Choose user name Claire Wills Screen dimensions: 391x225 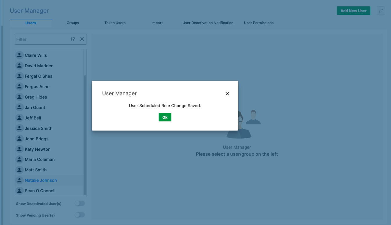(36, 55)
